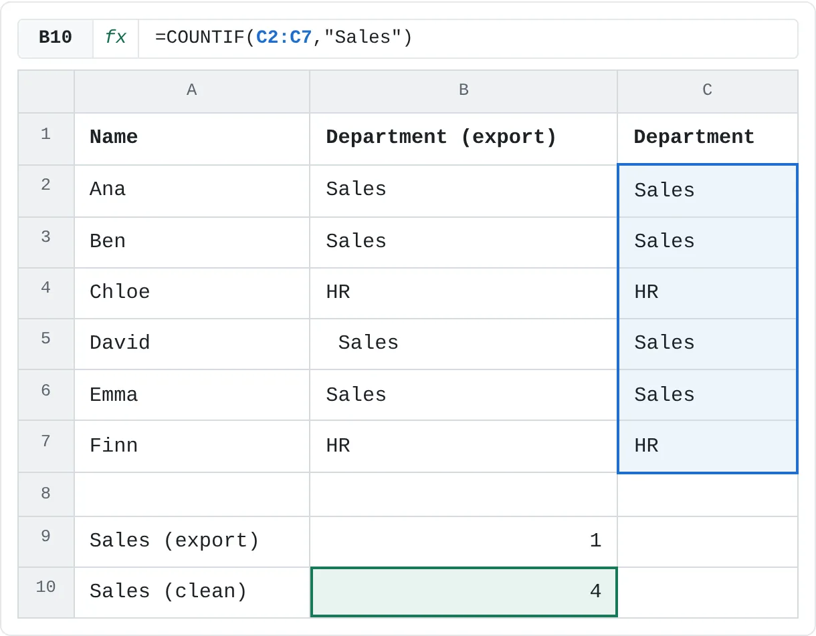
Task: Click Finn's HR cell in column B
Action: 464,446
